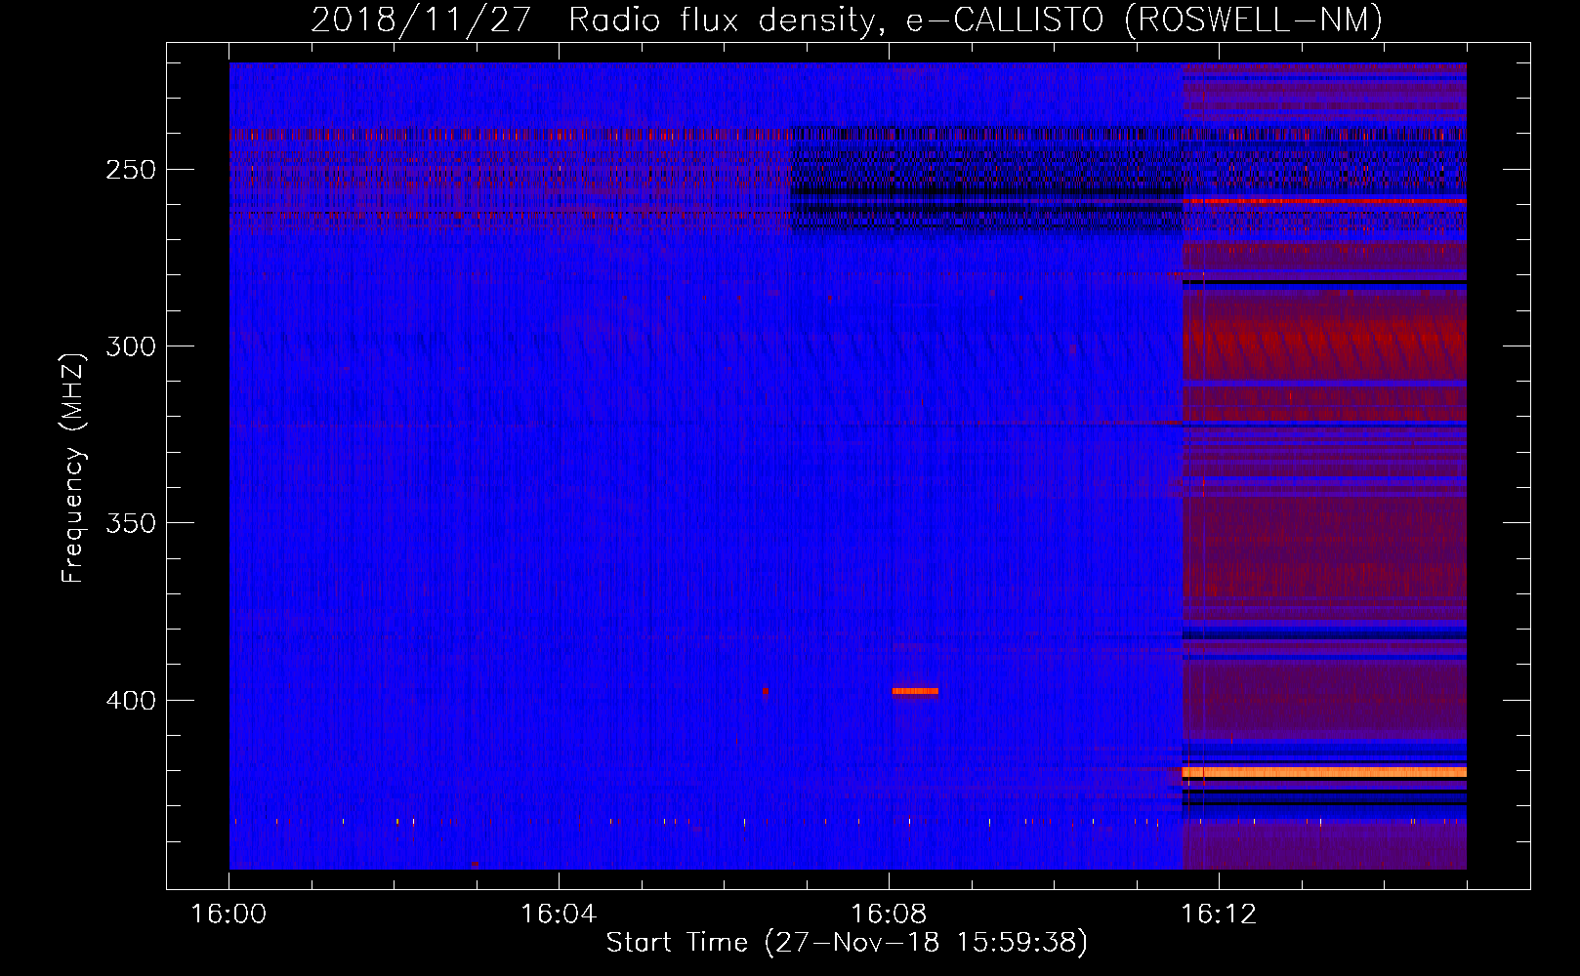Click the 400 frequency tick label
Viewport: 1580px width, 976px height.
click(x=131, y=701)
